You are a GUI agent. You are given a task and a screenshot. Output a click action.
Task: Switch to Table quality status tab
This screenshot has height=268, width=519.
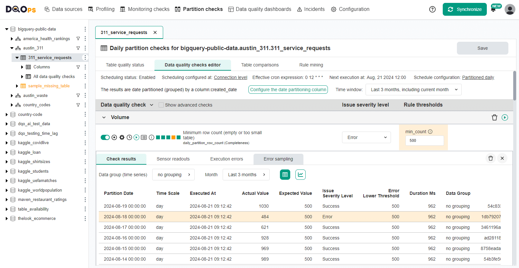tap(125, 65)
